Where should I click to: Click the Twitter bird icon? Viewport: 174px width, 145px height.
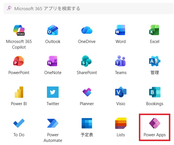tap(53, 92)
